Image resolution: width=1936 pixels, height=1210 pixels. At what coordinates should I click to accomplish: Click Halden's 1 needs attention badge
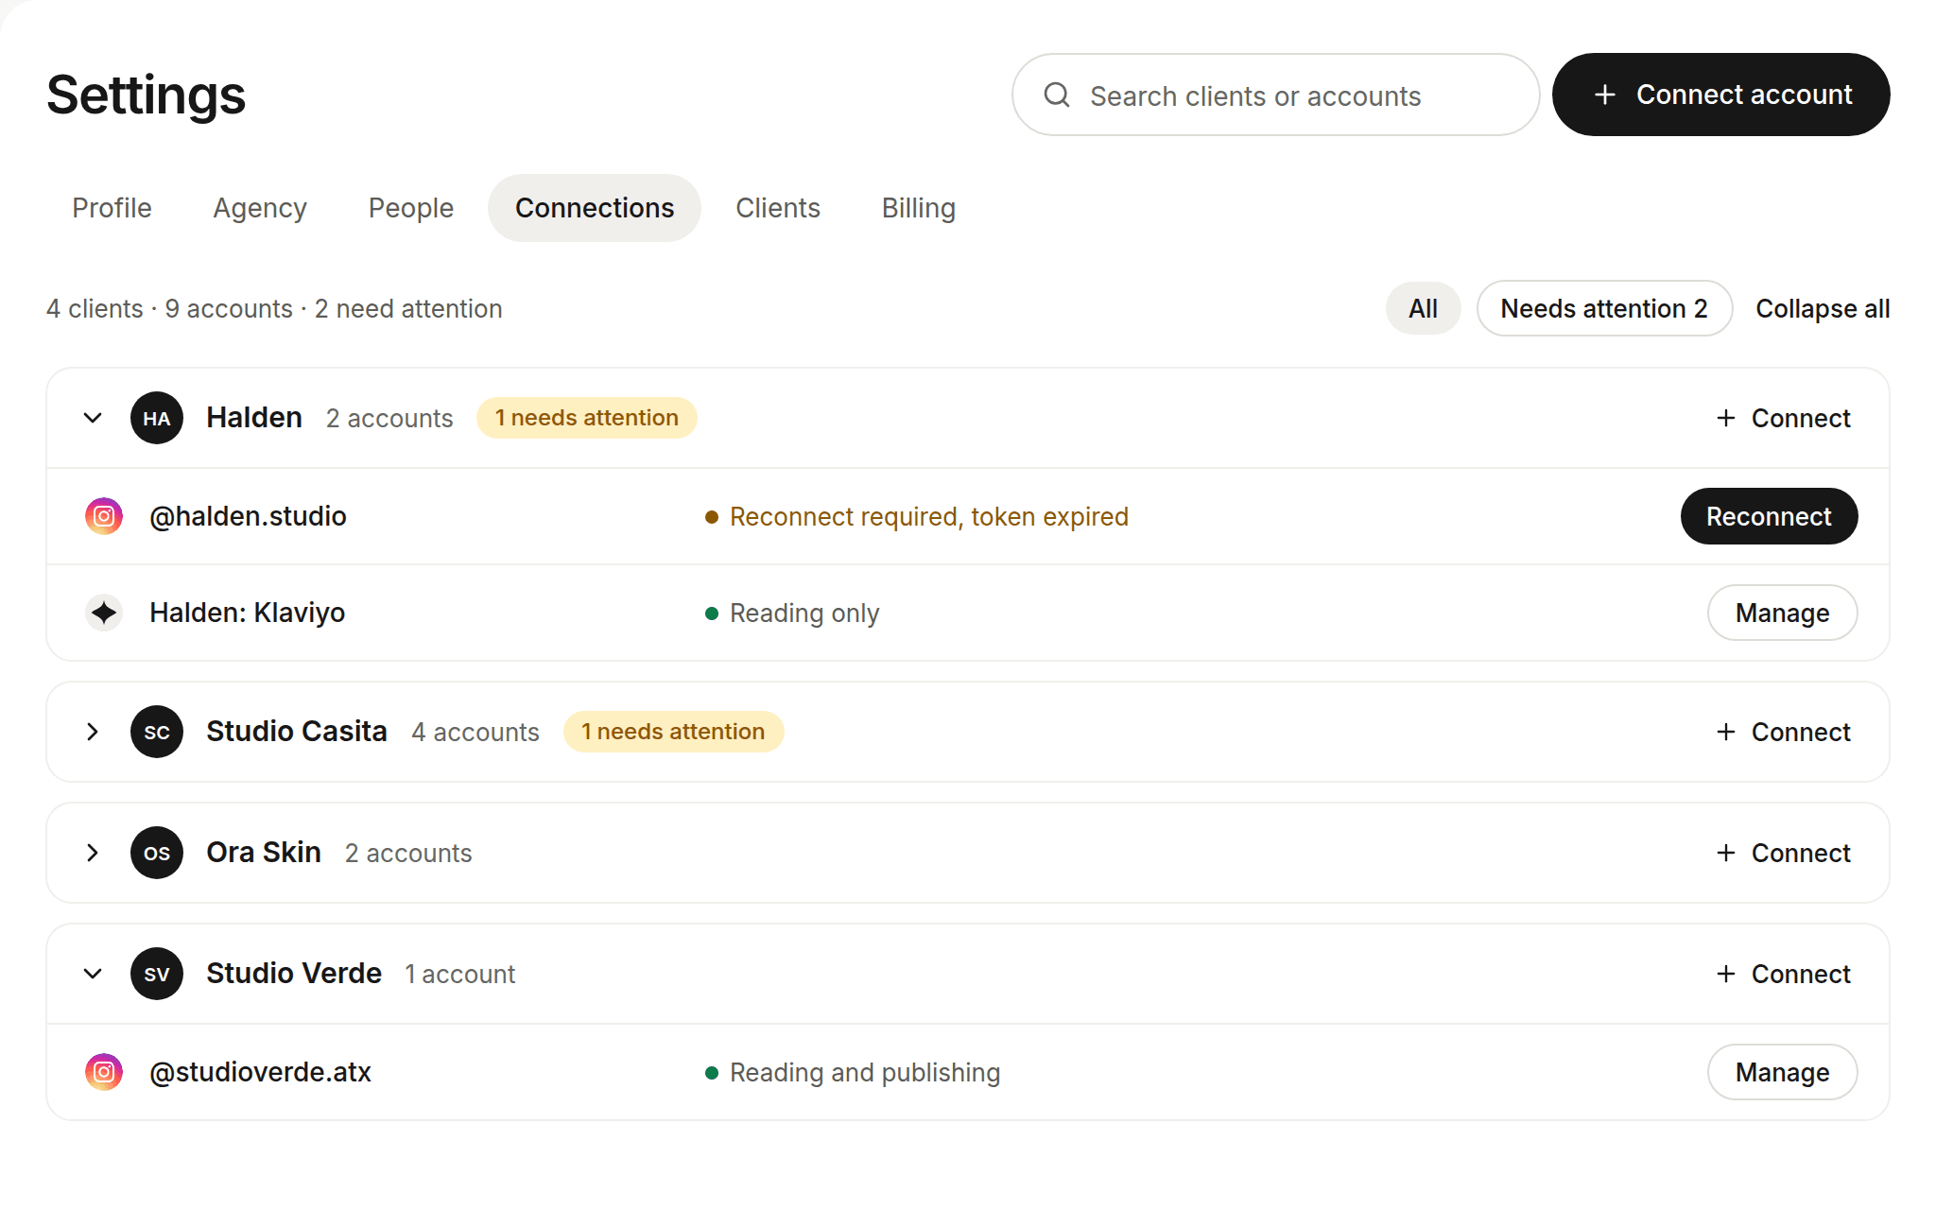(x=587, y=418)
